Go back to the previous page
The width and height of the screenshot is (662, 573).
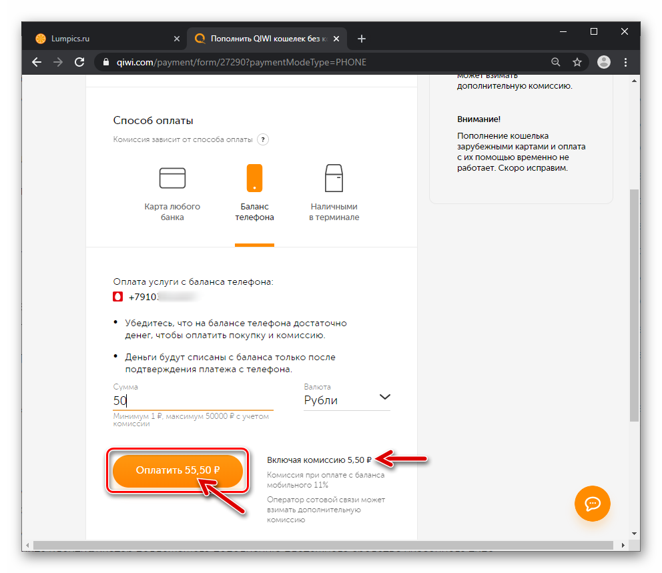(37, 63)
